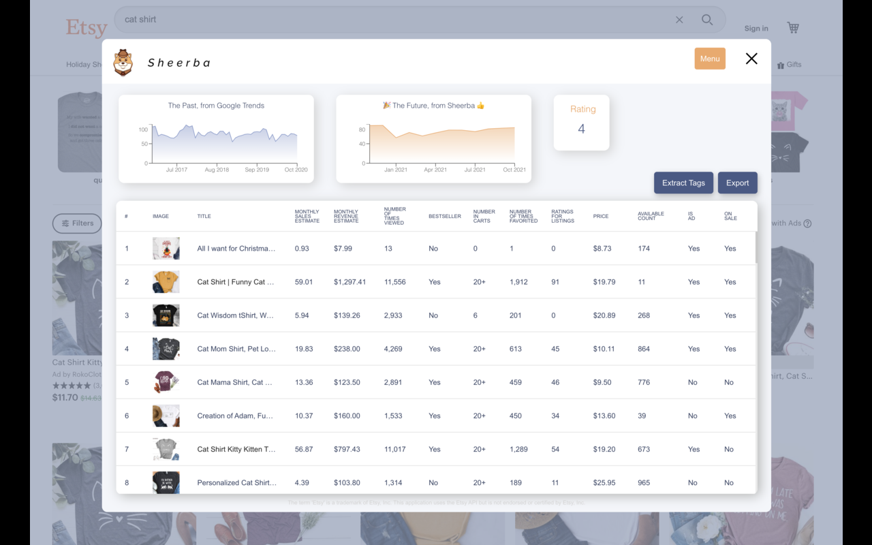Click Number of Times Viewed column header

point(395,217)
